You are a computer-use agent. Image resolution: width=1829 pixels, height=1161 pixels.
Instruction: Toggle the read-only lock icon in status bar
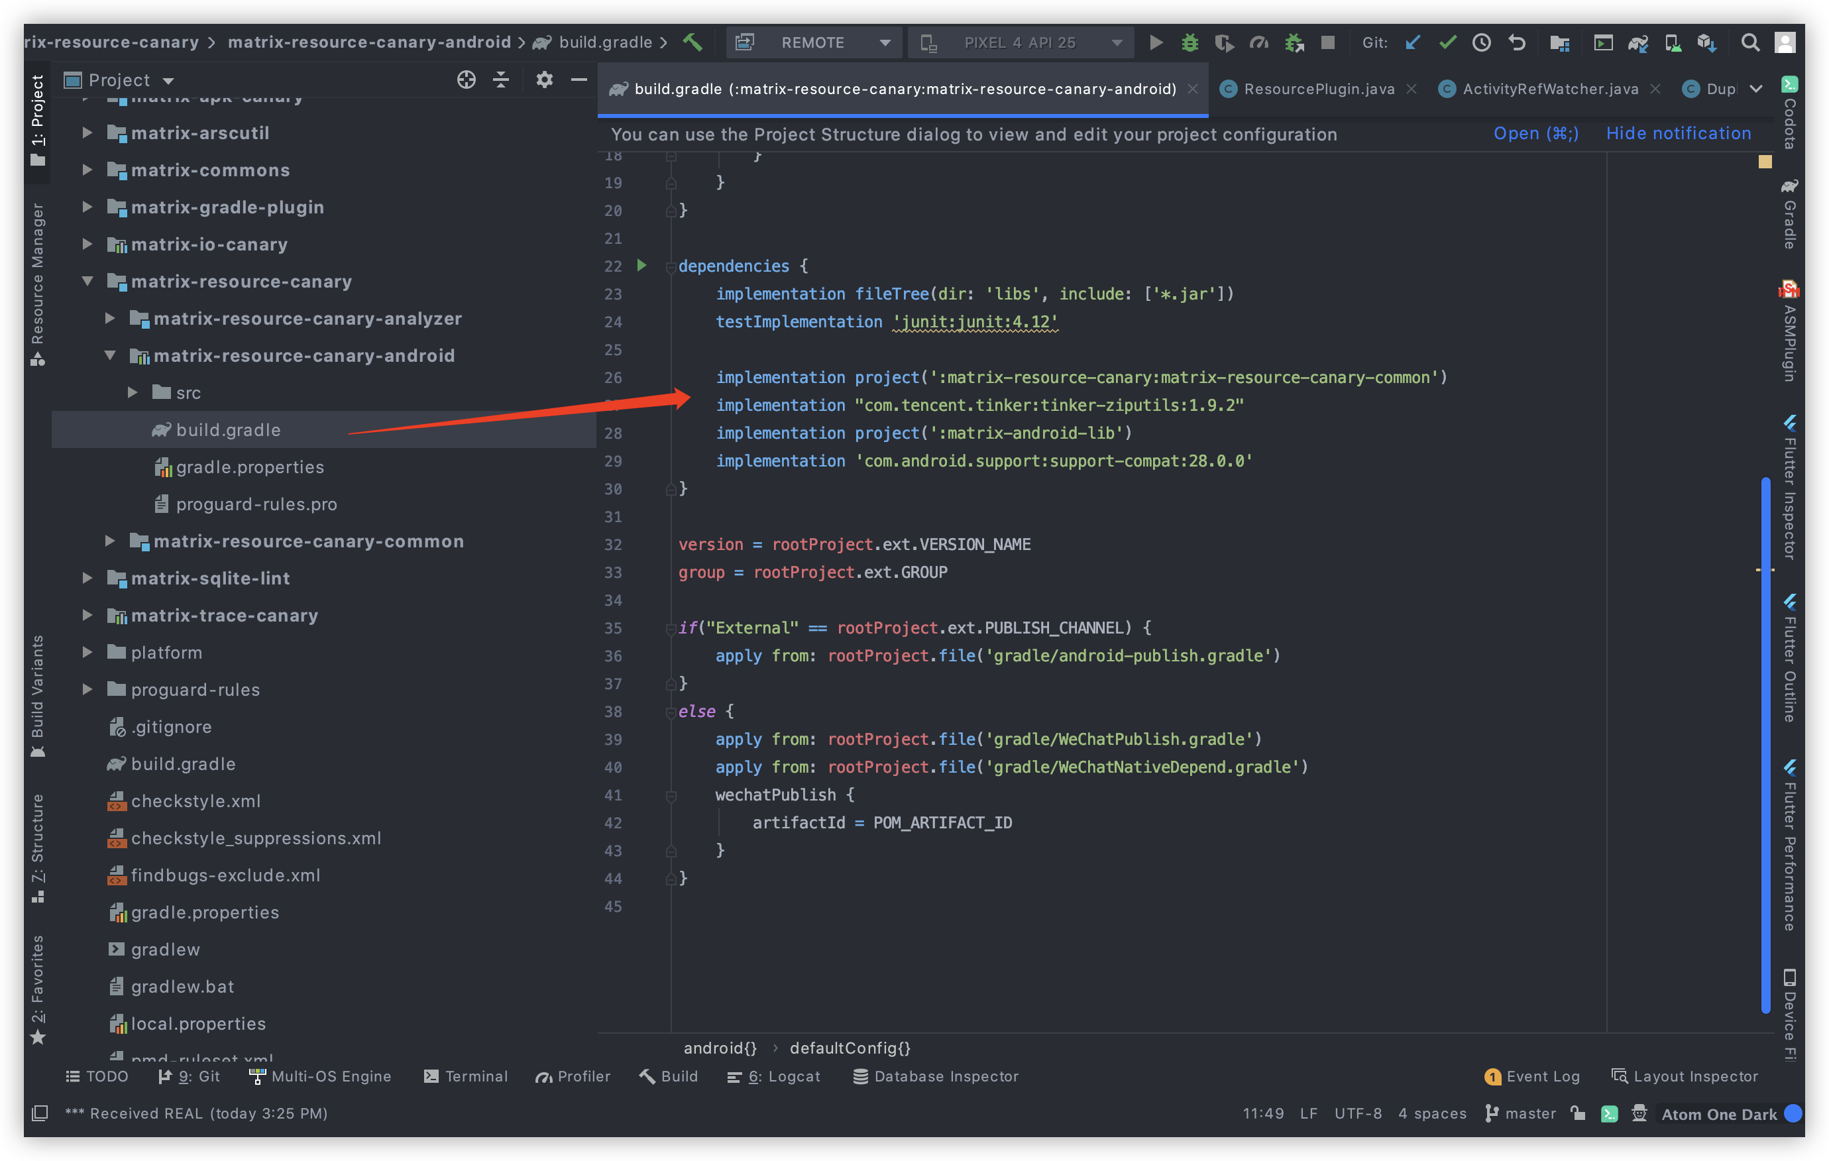(x=1579, y=1113)
